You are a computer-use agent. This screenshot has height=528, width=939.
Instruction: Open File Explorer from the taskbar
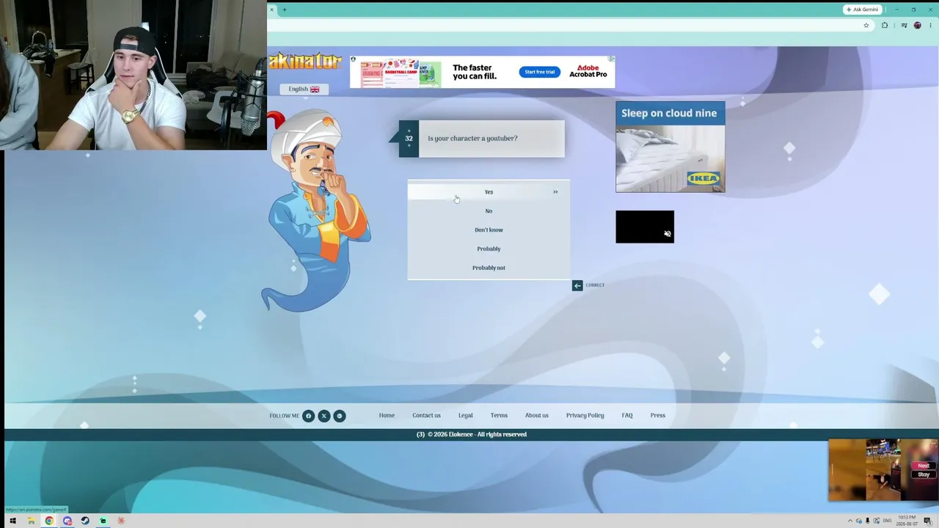(x=31, y=521)
